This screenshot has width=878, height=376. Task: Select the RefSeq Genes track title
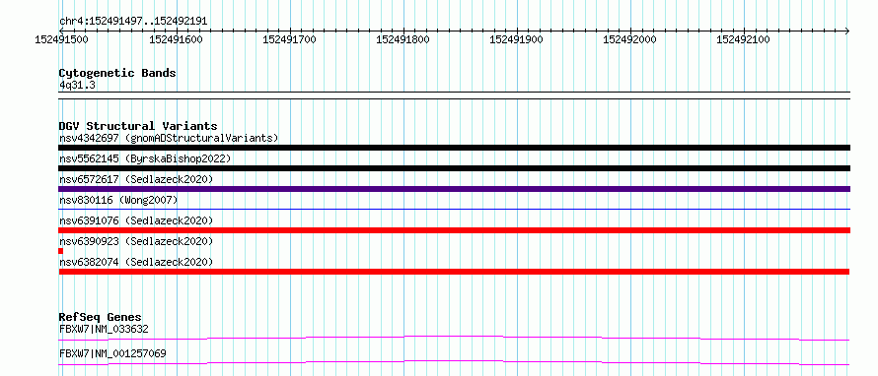(101, 317)
